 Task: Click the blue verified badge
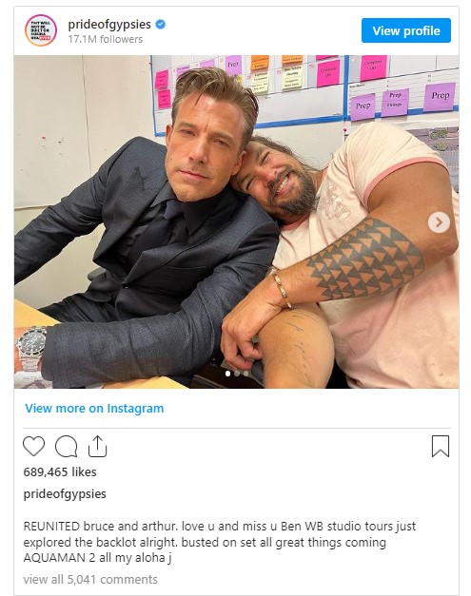click(x=161, y=25)
